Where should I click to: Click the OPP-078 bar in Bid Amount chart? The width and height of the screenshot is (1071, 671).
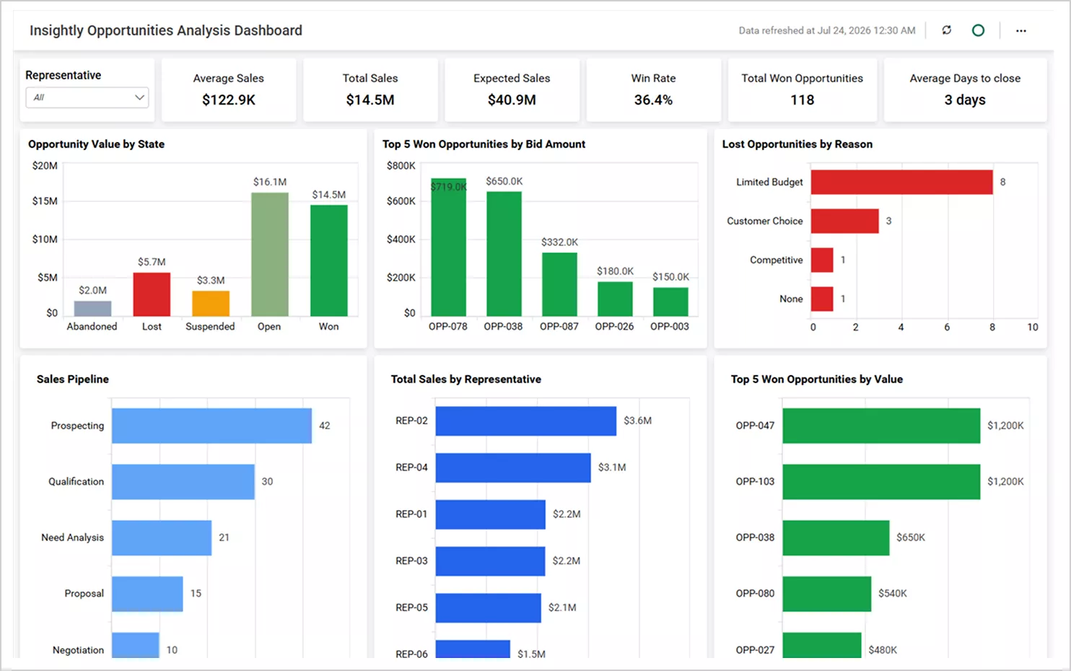click(x=448, y=247)
